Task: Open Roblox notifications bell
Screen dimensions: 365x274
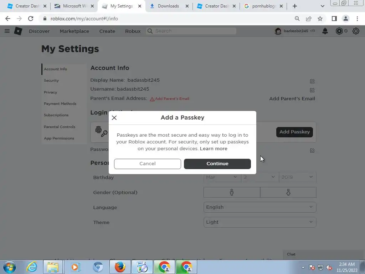Action: [x=325, y=31]
